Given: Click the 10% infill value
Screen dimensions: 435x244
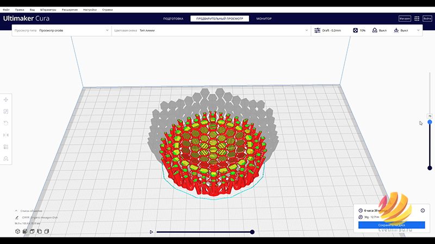Looking at the screenshot, I should 363,30.
